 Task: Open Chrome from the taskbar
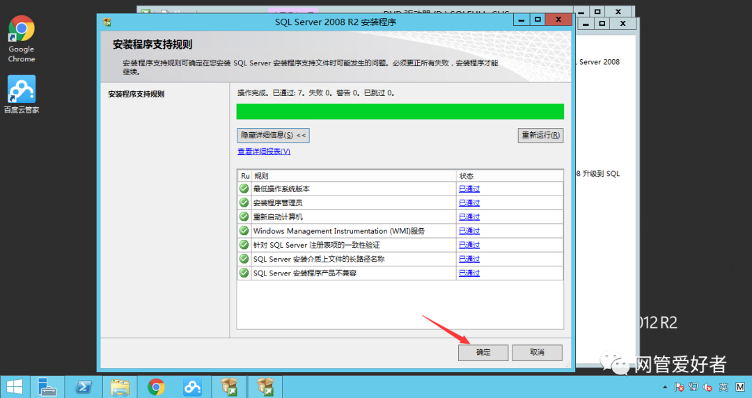point(156,386)
